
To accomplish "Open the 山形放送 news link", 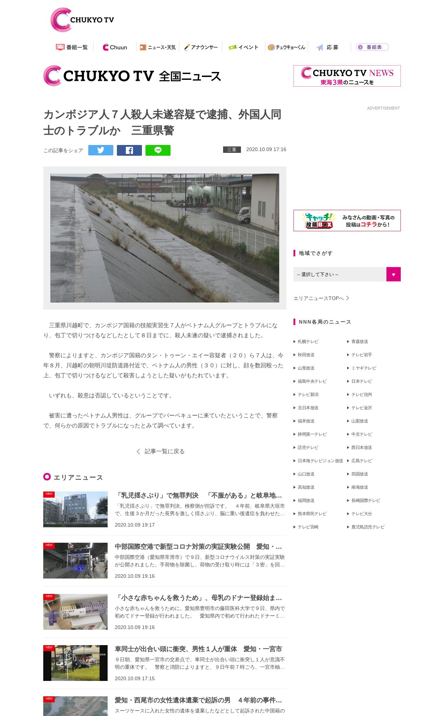I will tap(304, 368).
